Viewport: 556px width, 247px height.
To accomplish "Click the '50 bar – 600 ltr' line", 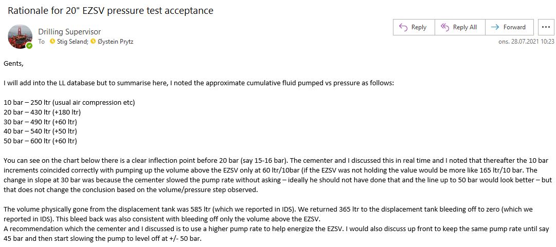I will pos(40,141).
